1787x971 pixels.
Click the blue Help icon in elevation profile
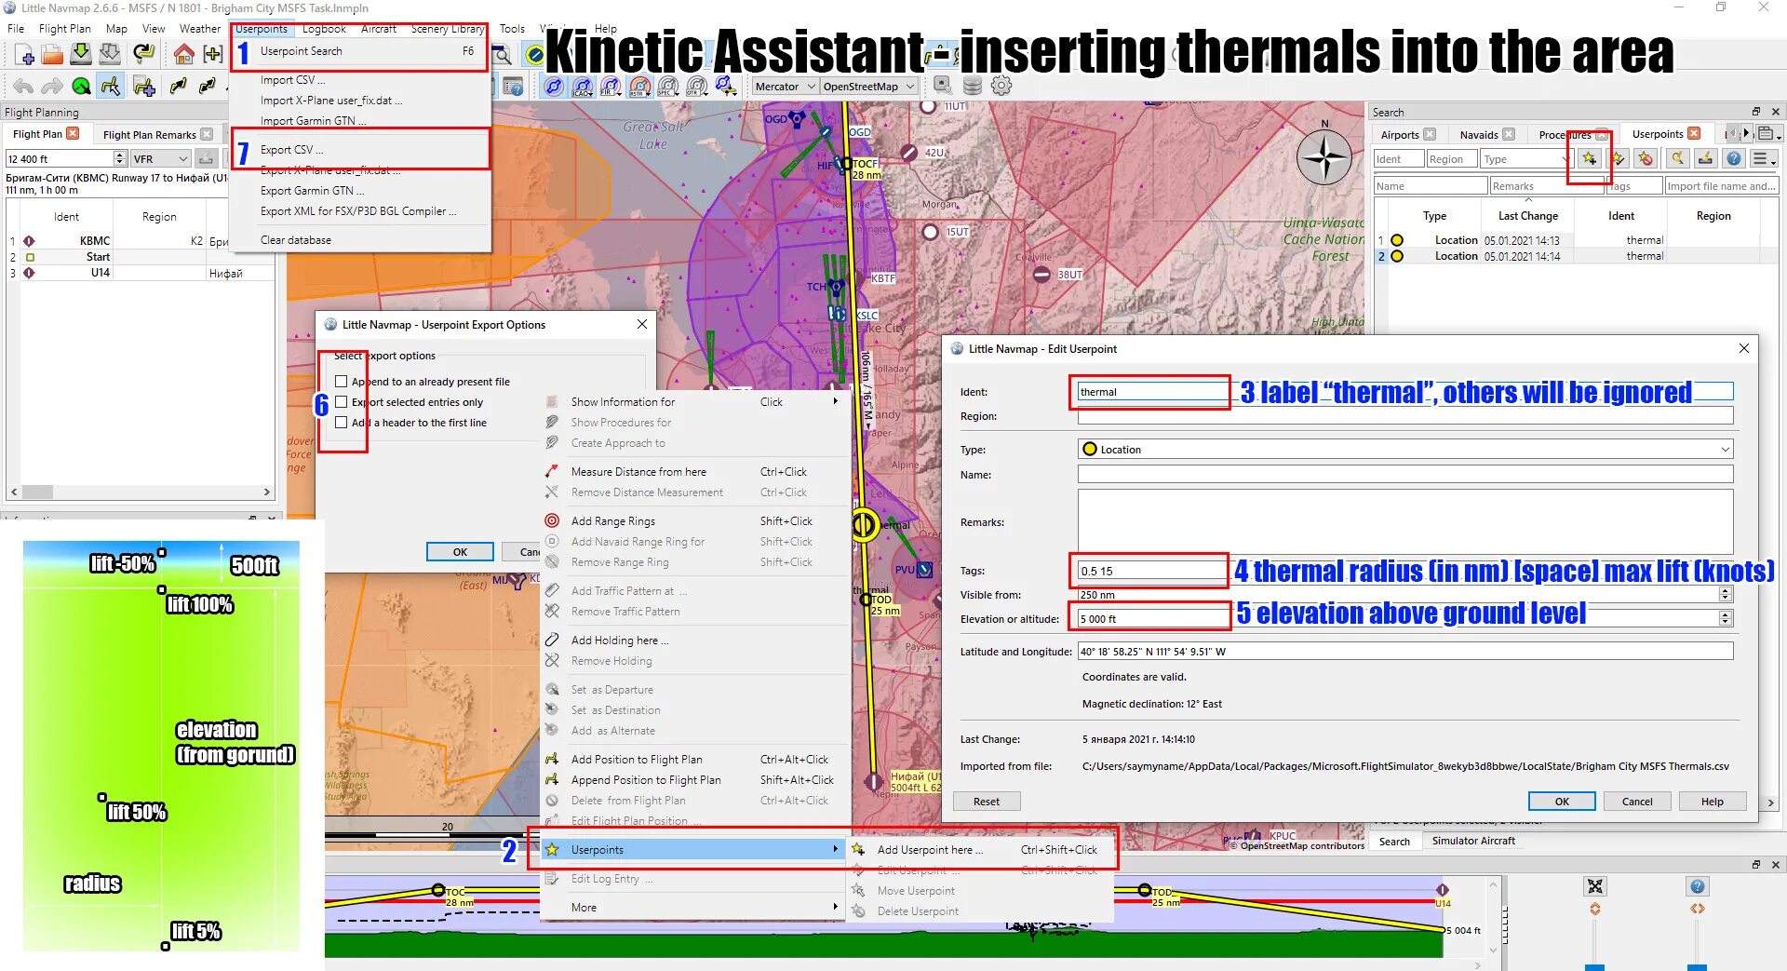[x=1698, y=886]
